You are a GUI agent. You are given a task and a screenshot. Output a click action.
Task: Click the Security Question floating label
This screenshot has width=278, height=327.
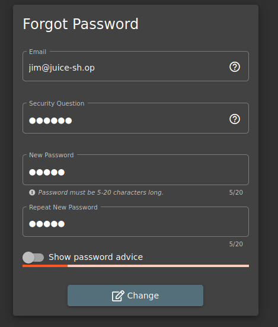[57, 103]
